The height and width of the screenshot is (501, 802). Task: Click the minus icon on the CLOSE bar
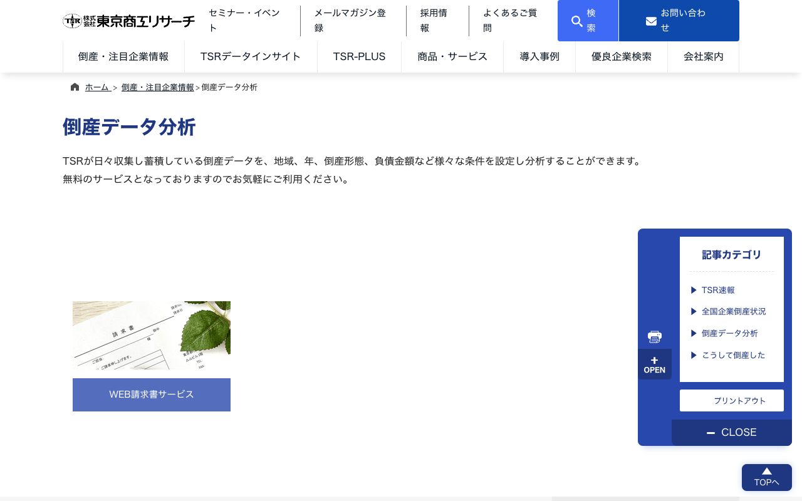(x=710, y=432)
